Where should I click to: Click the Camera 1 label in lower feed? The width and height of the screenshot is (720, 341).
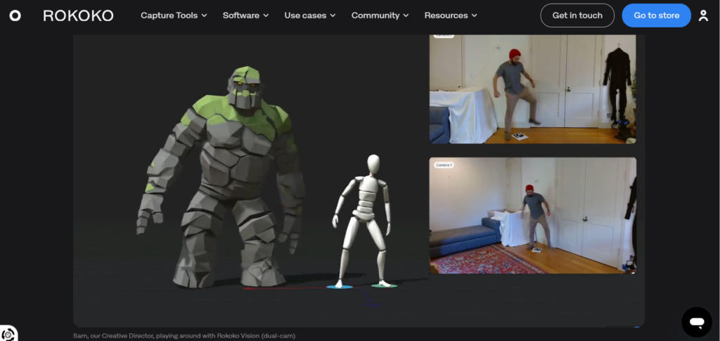(443, 165)
